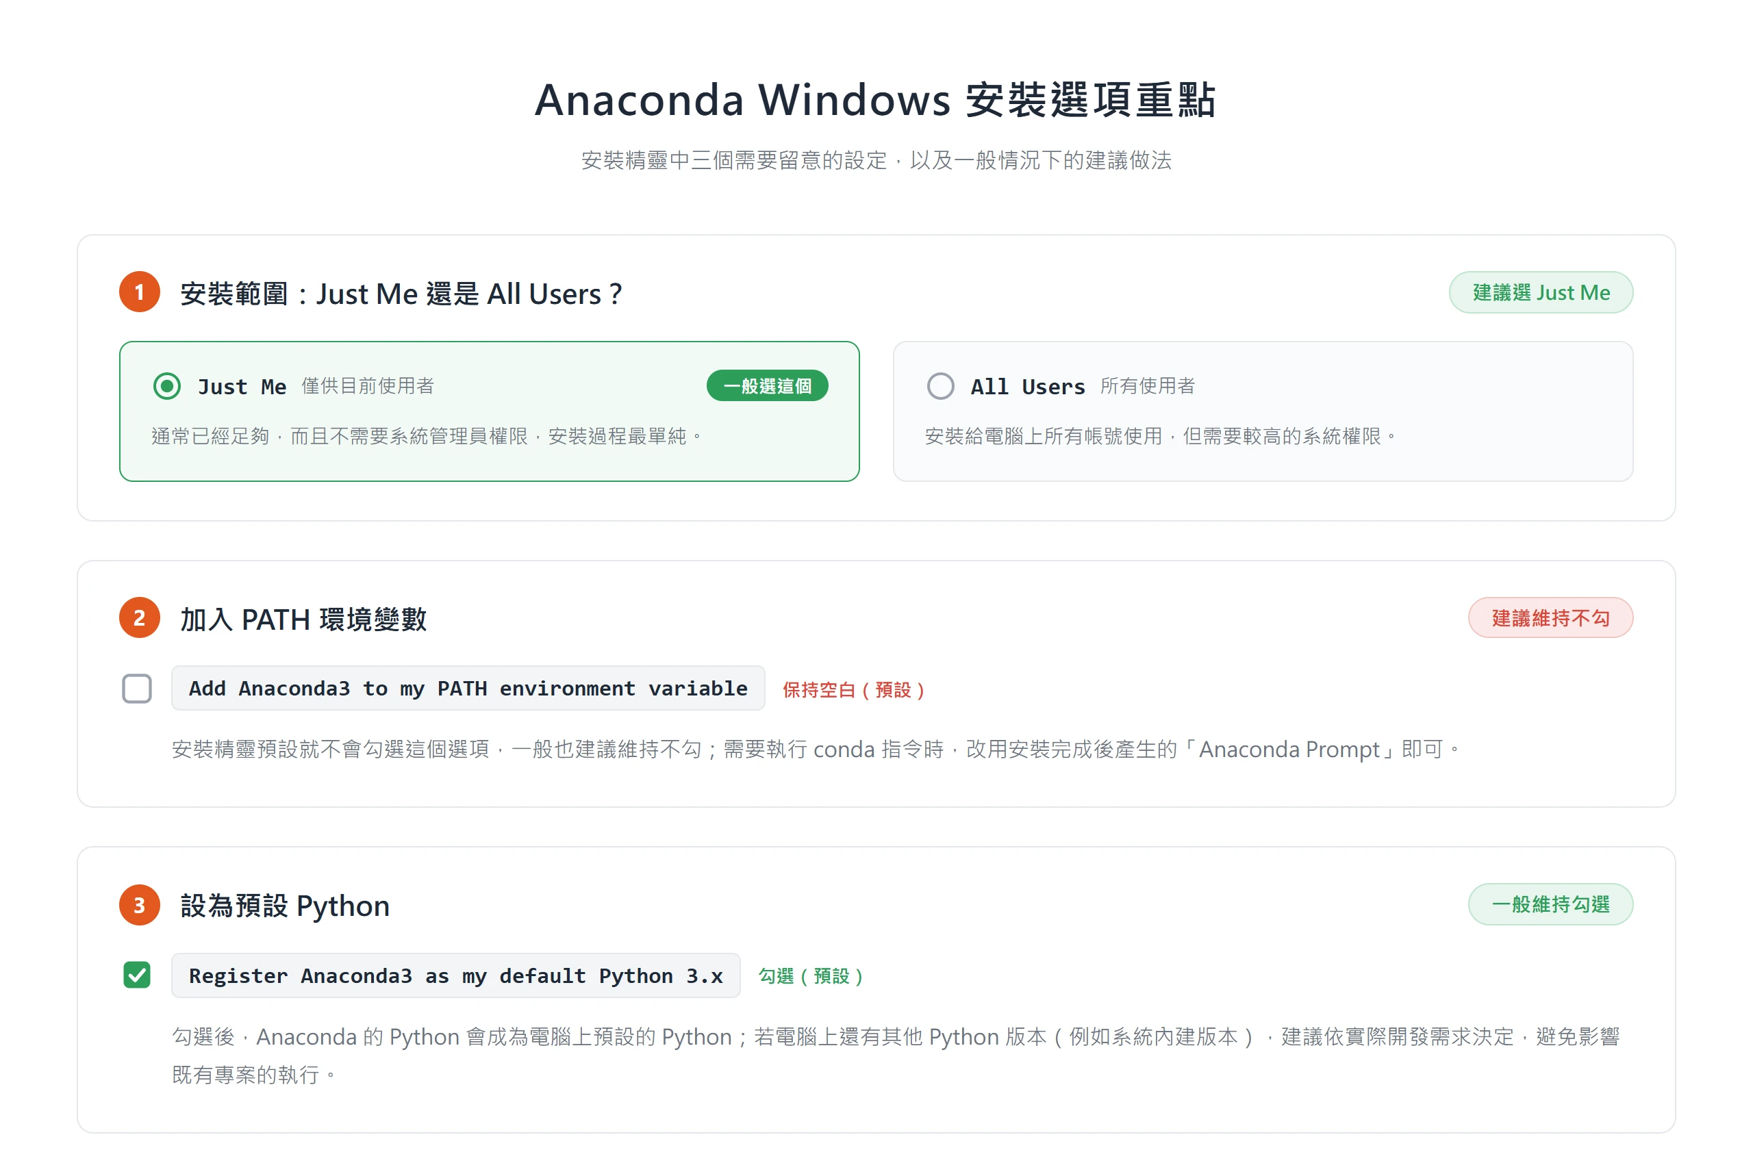The height and width of the screenshot is (1150, 1753).
Task: Click the 一般維持勾選 green badge
Action: click(x=1550, y=904)
